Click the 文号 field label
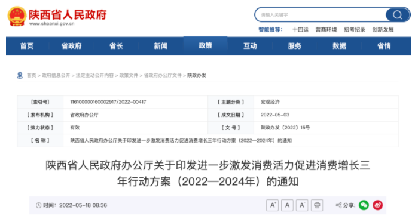Viewport: 415px width, 219px height. (231, 128)
